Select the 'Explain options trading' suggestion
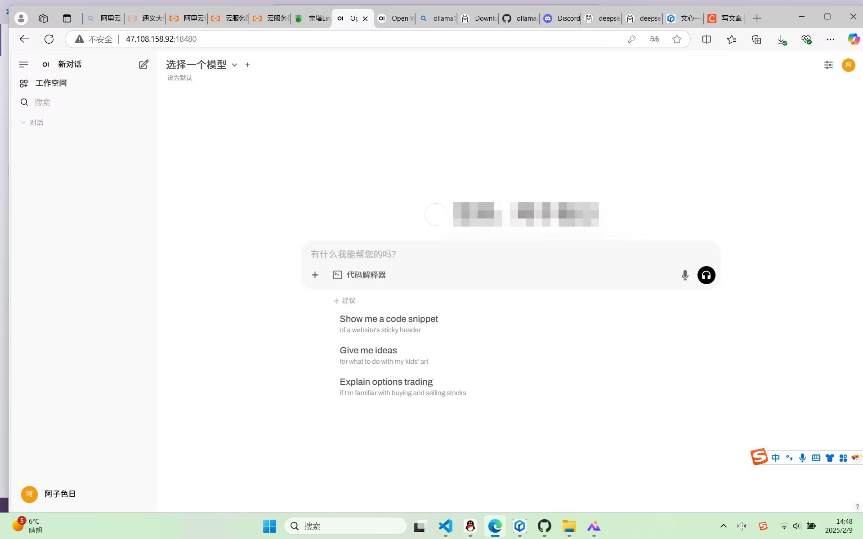 click(x=402, y=387)
